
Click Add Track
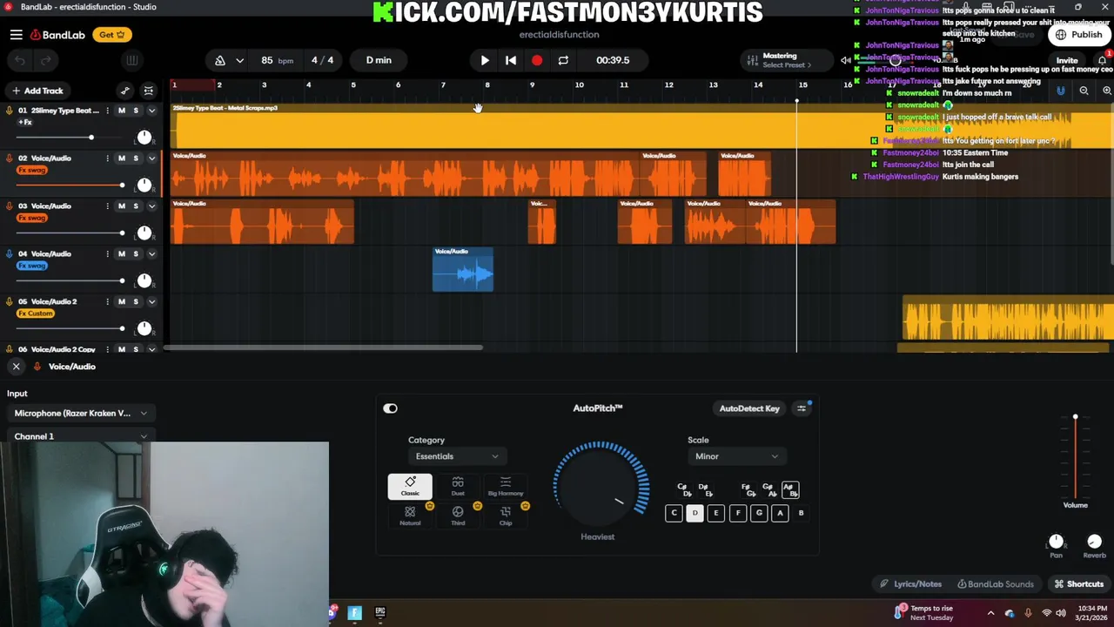(37, 91)
